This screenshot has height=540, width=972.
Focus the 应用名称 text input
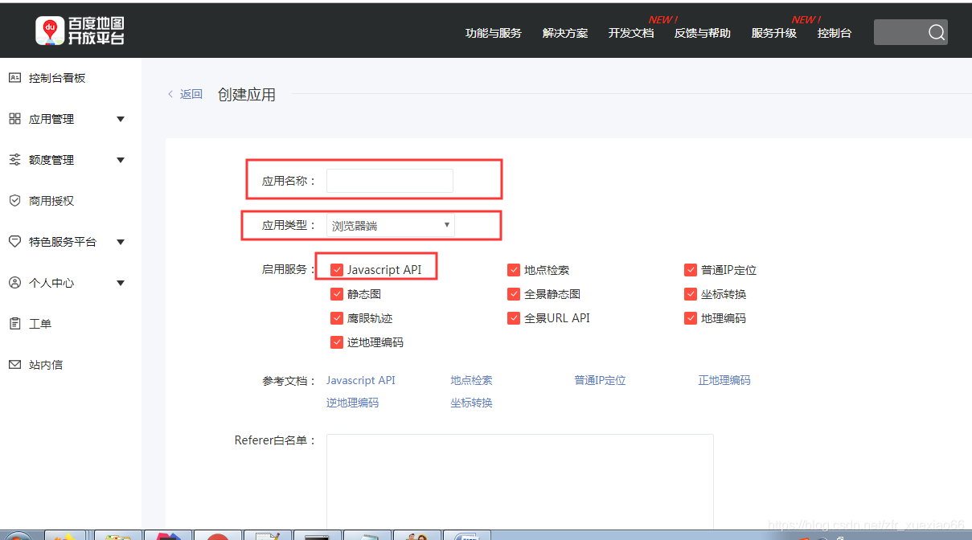coord(390,181)
